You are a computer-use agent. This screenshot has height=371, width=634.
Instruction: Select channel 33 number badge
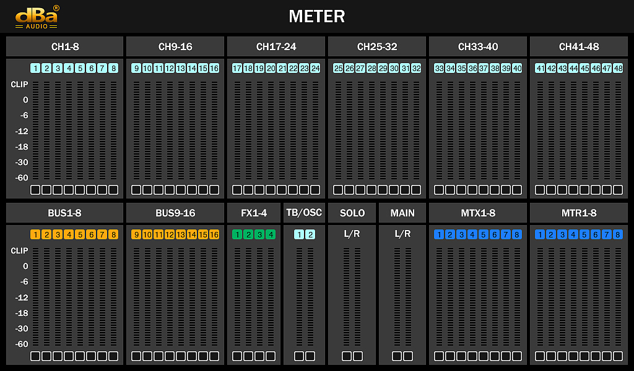click(440, 69)
